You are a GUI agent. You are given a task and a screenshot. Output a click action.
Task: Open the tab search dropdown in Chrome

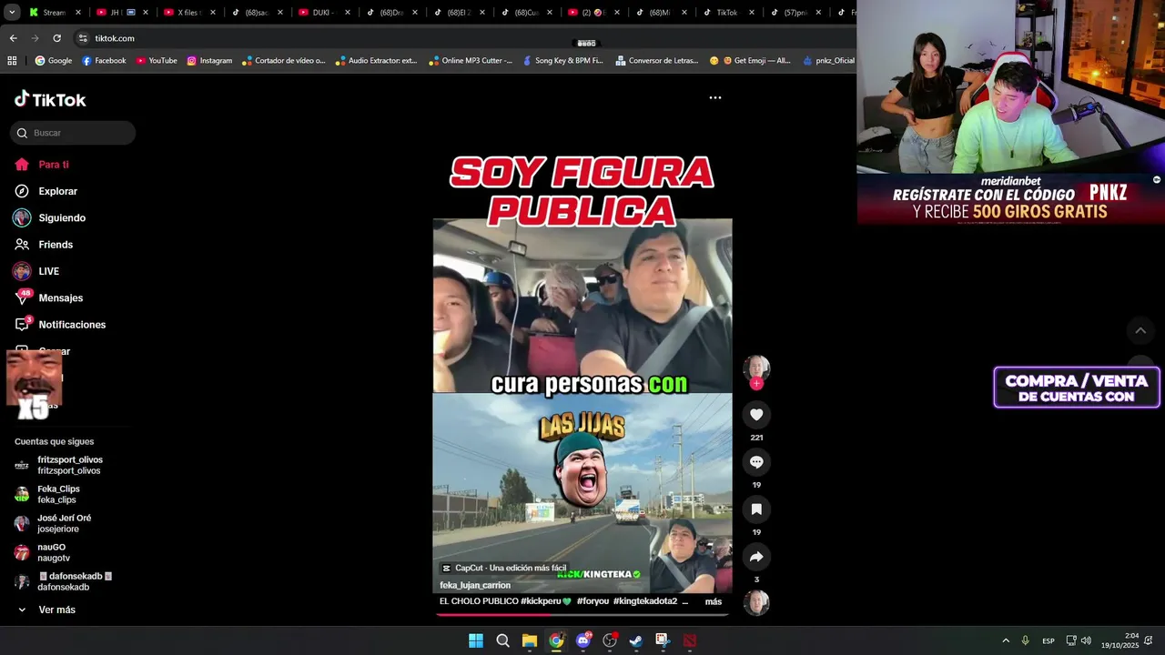(x=12, y=13)
